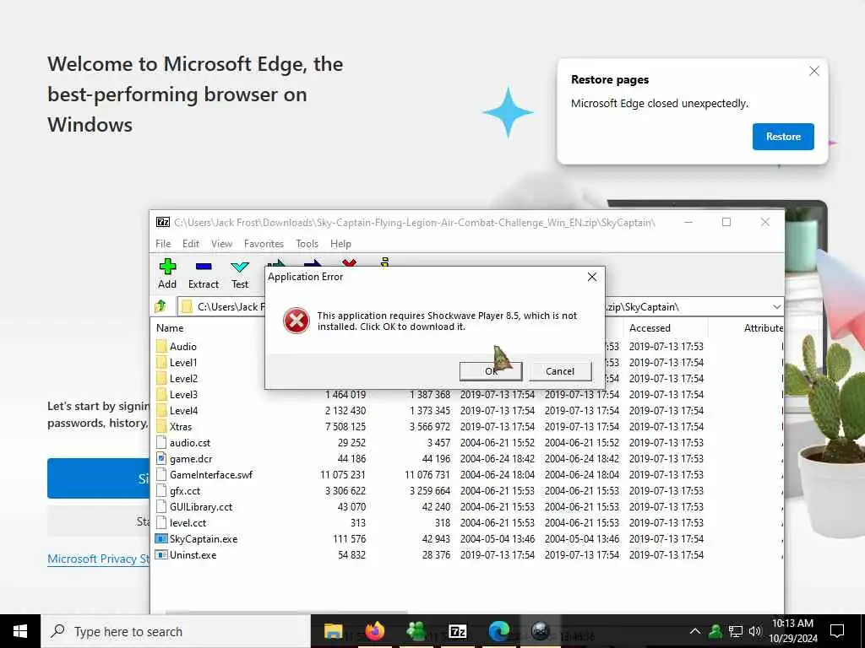This screenshot has height=648, width=865.
Task: Close the Application Error dialog
Action: click(592, 277)
